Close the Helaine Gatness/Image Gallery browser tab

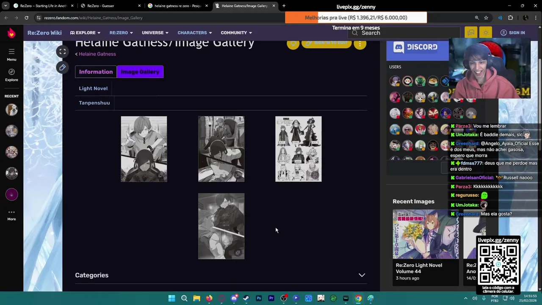pos(274,6)
